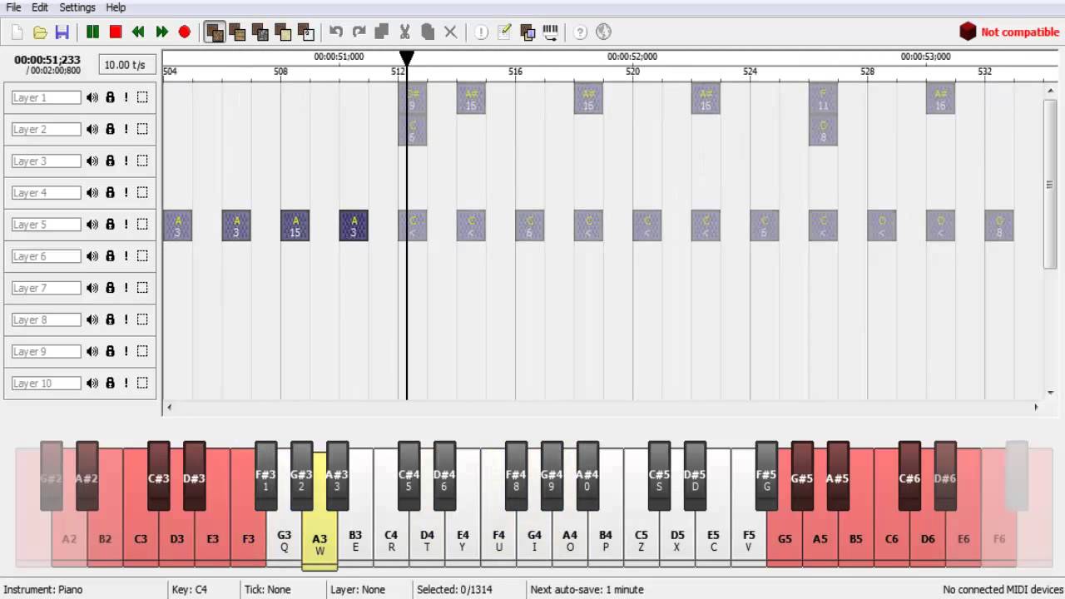Undo the last action
This screenshot has height=599, width=1065.
336,32
